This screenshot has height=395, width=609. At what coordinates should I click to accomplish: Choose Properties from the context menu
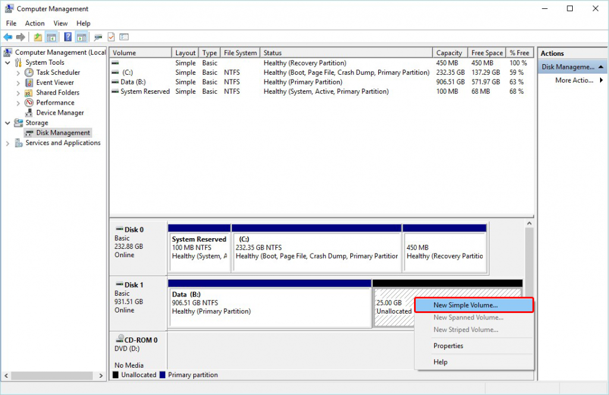click(x=448, y=345)
